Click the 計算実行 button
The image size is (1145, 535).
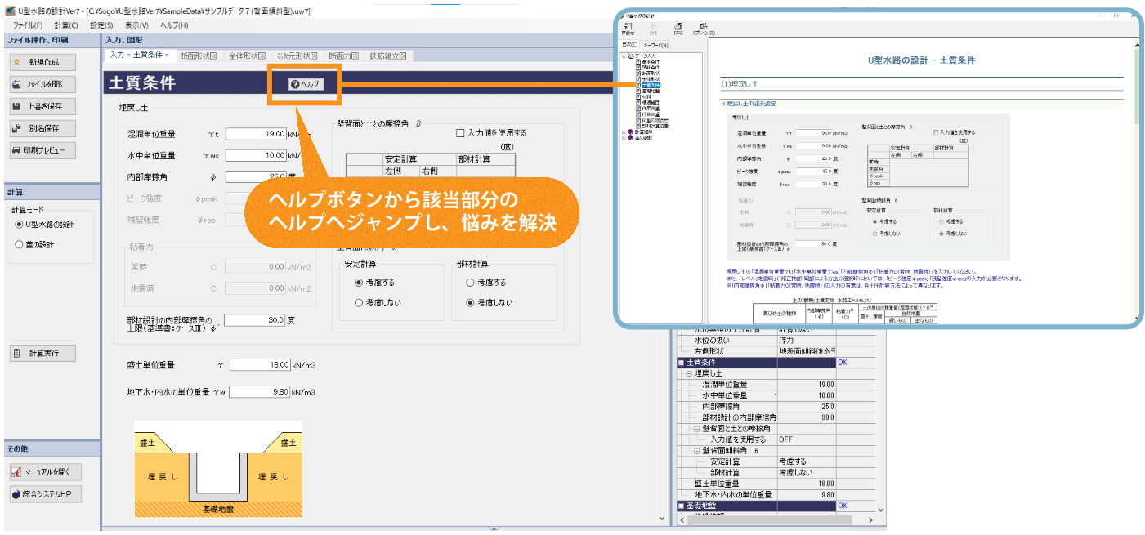click(43, 354)
